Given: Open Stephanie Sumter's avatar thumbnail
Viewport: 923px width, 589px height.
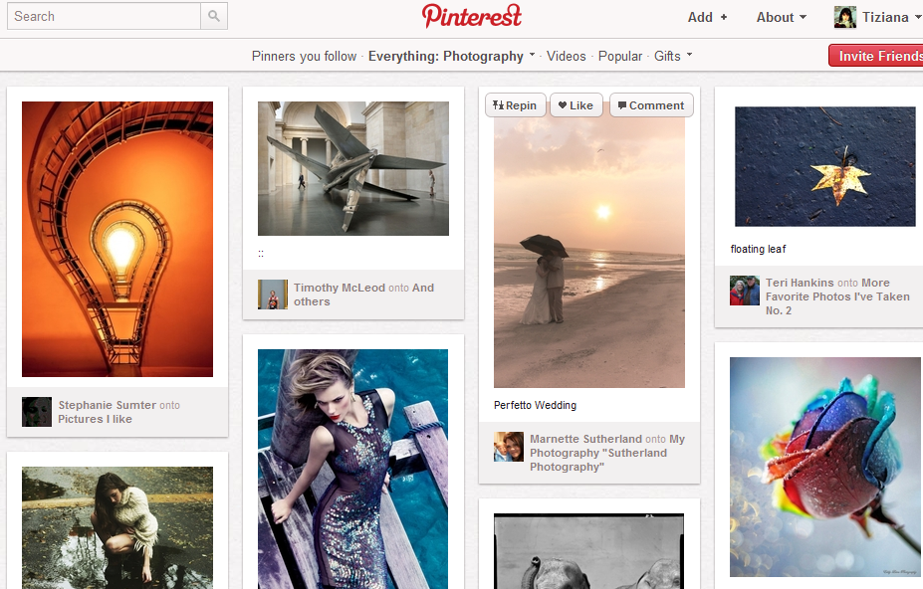Looking at the screenshot, I should pos(37,412).
